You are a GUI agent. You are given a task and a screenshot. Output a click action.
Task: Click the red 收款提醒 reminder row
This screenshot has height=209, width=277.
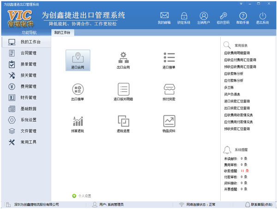236,171
